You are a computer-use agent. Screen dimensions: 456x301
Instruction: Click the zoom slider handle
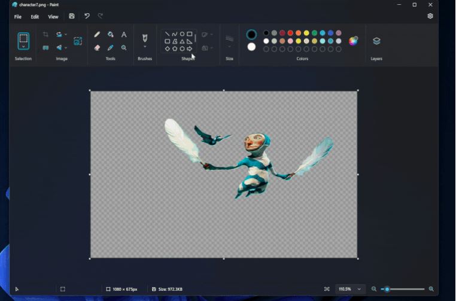387,289
